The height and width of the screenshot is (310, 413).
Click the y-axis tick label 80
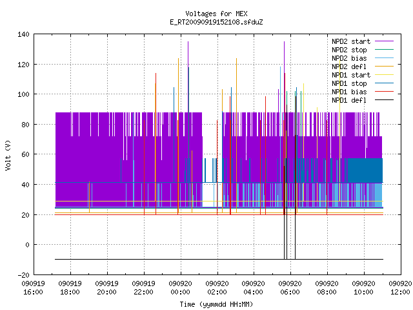point(25,125)
